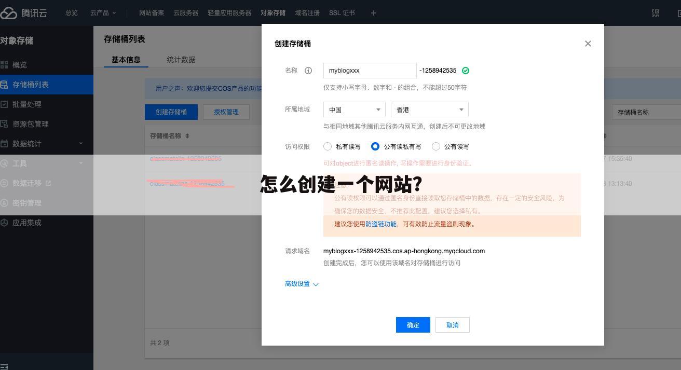The height and width of the screenshot is (370, 681).
Task: Click the 密钥管理 sidebar icon
Action: (4, 203)
